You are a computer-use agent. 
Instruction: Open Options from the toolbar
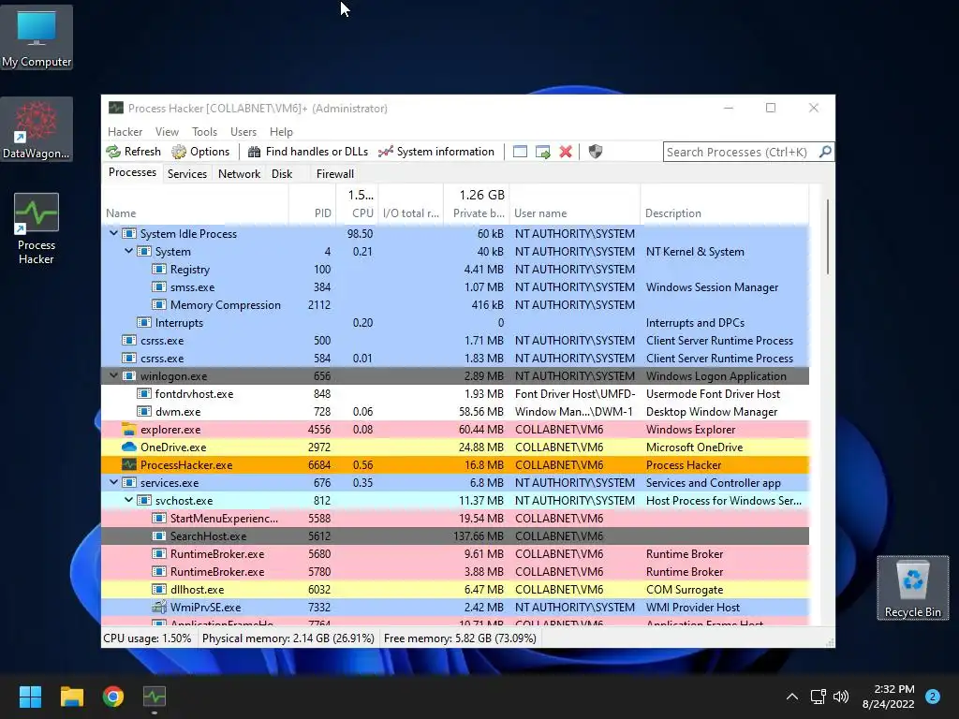(x=200, y=152)
